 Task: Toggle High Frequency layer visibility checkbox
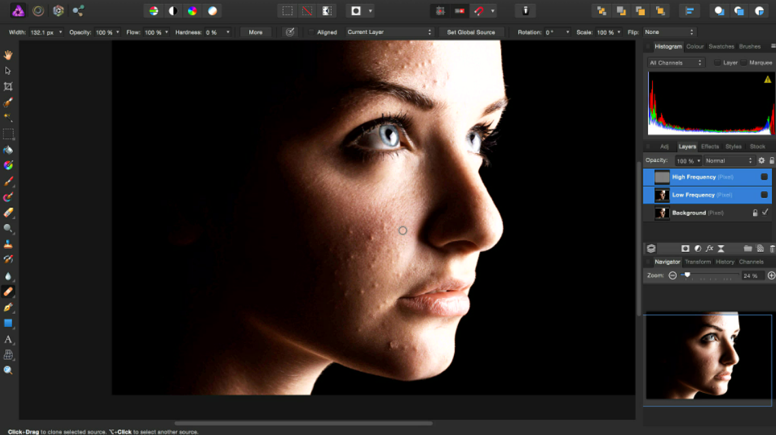(764, 177)
